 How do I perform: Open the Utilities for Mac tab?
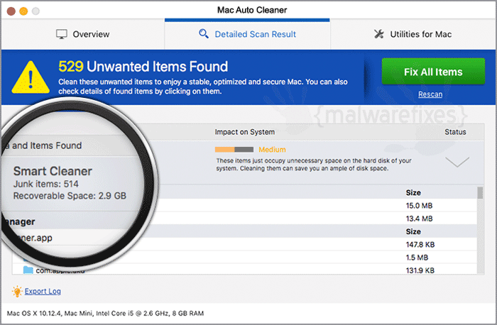pos(413,34)
